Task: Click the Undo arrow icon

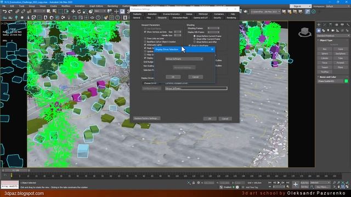Action: (x=4, y=11)
